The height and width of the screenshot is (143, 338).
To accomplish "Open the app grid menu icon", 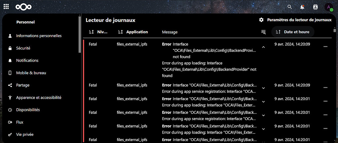I will (6, 7).
